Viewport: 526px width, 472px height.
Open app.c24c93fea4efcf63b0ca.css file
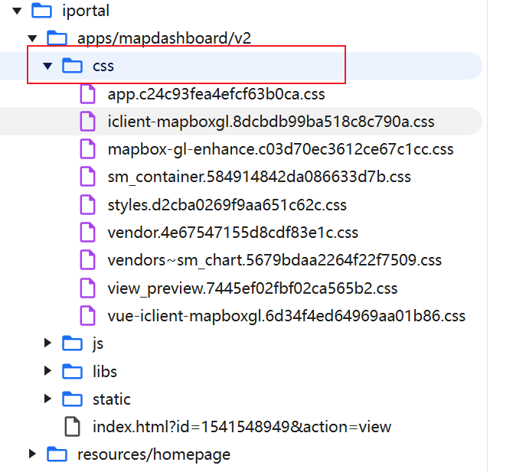click(x=216, y=94)
